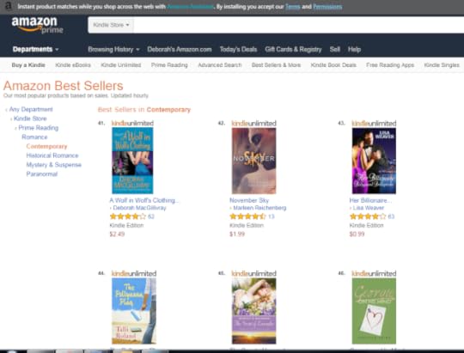Select Historical Romance in category tree
This screenshot has width=464, height=353.
[52, 155]
